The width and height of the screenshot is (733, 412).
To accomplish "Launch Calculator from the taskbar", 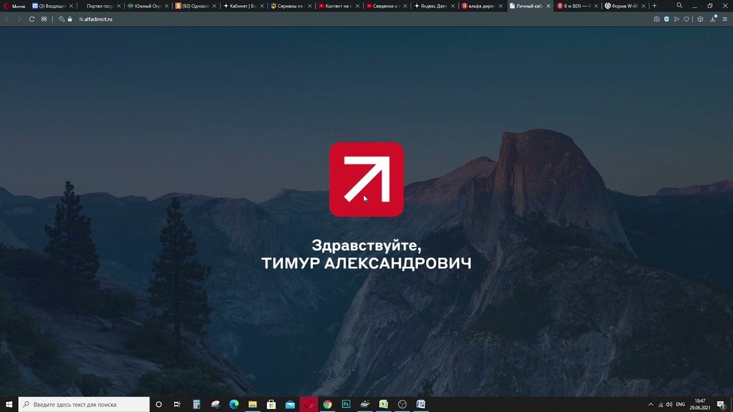I will tap(196, 404).
